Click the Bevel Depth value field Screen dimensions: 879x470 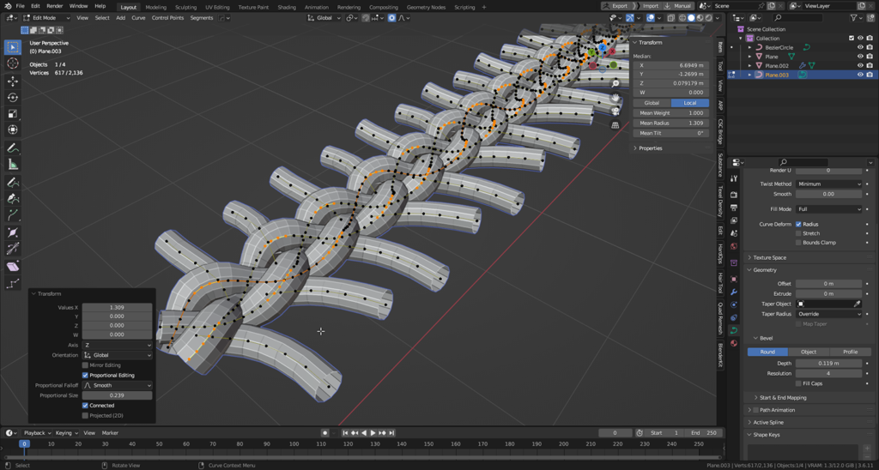828,364
